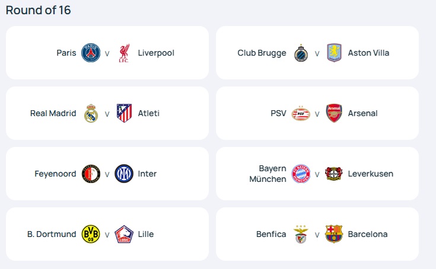Click the Borussia Dortmund BVB logo

coord(91,234)
